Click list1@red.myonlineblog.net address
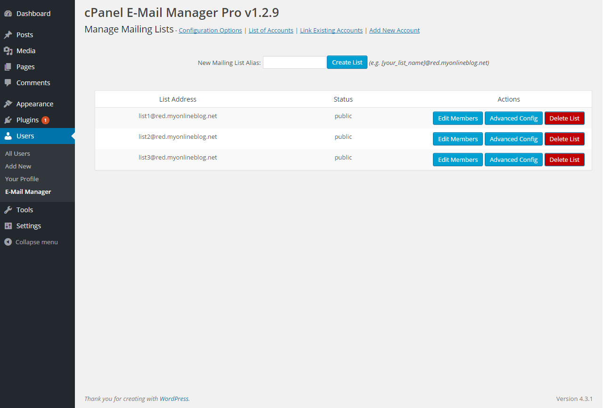The height and width of the screenshot is (408, 603). pyautogui.click(x=178, y=116)
